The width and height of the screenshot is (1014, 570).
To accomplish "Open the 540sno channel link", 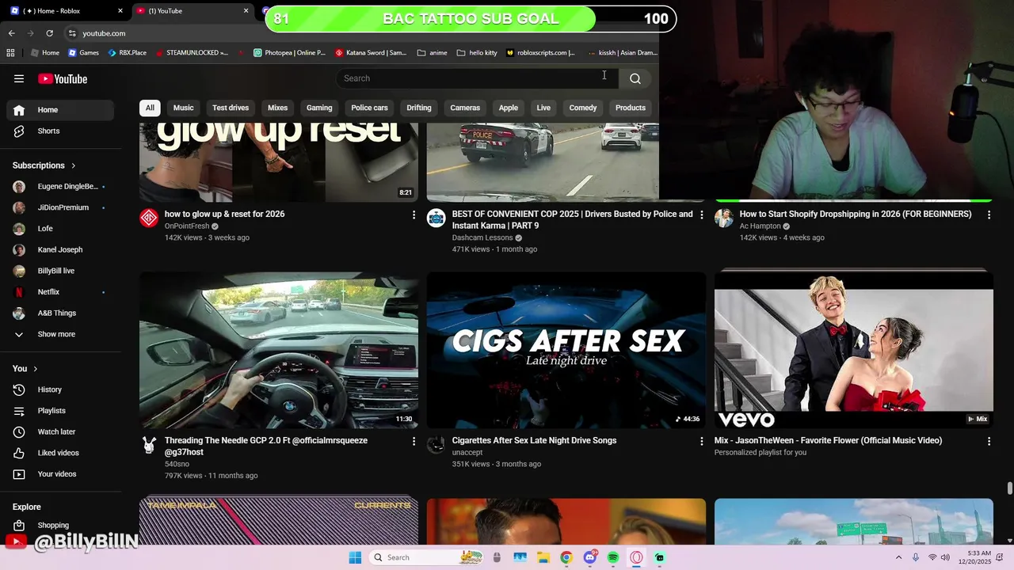I will click(177, 464).
